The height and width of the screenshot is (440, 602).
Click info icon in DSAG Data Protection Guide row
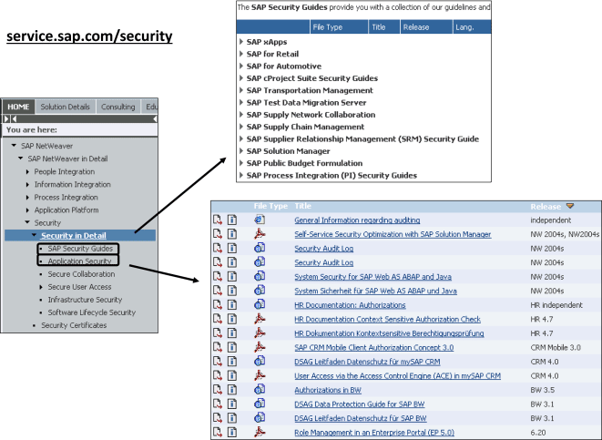[232, 404]
